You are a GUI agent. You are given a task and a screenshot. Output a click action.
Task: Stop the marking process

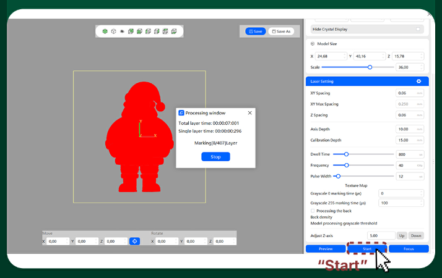[x=215, y=157]
